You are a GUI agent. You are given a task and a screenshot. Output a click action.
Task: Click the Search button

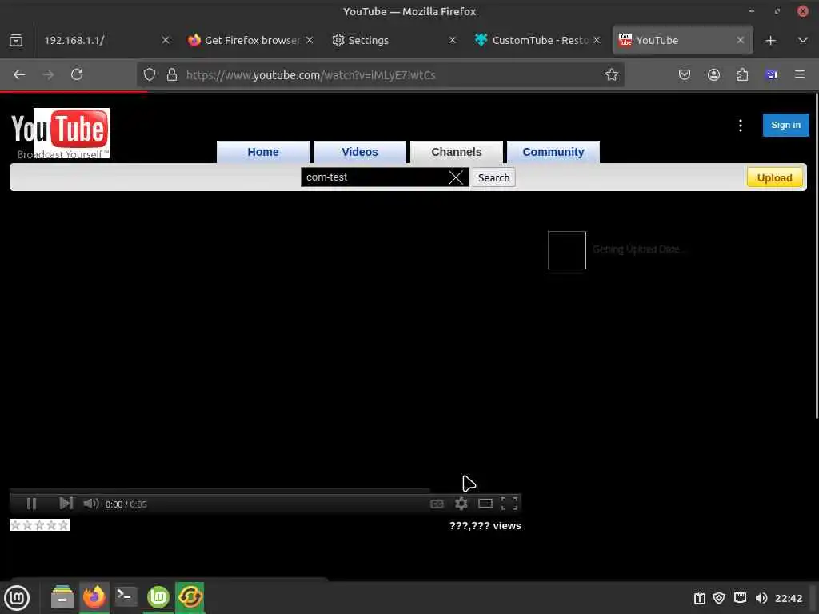click(x=493, y=178)
